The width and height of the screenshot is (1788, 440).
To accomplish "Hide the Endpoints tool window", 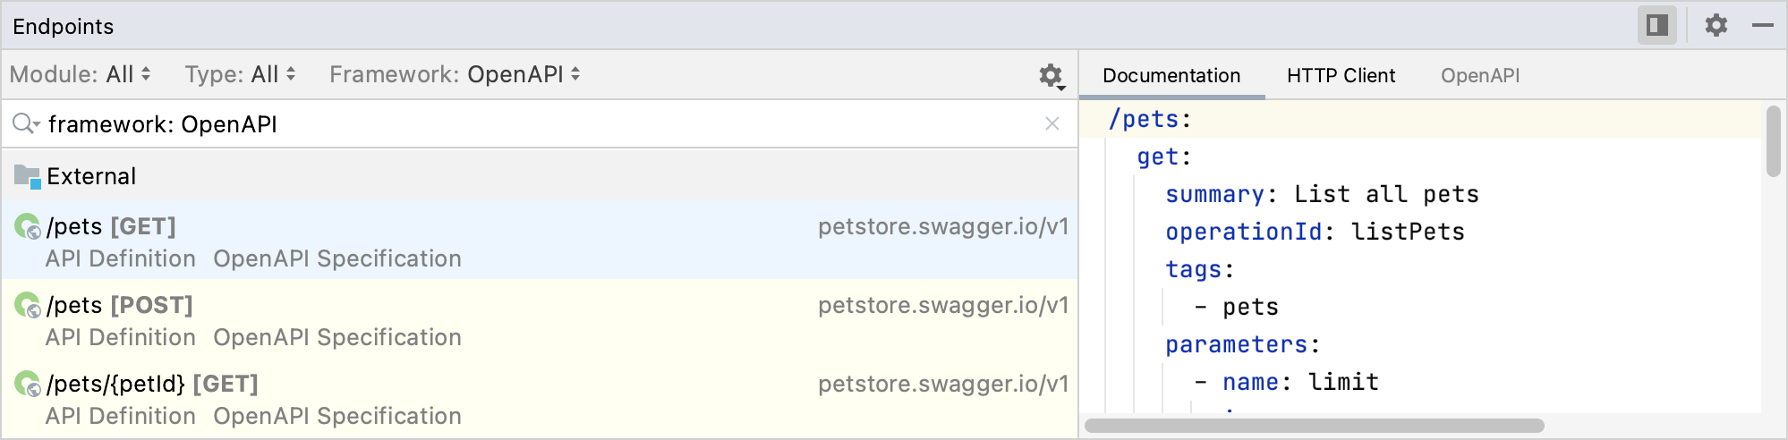I will coord(1762,25).
